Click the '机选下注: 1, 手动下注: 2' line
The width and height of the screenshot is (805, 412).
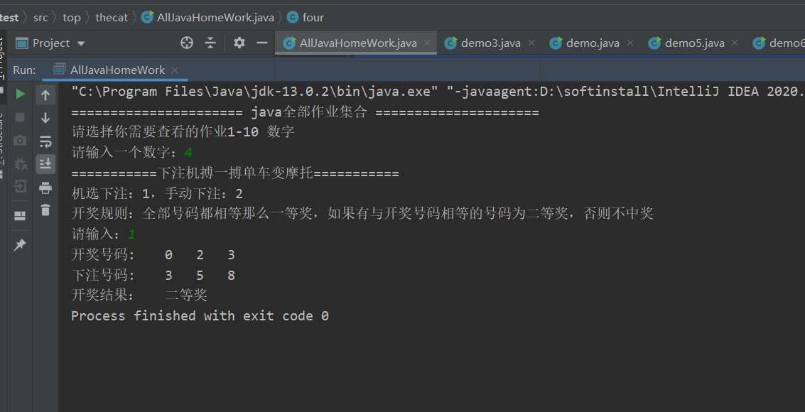[x=157, y=193]
